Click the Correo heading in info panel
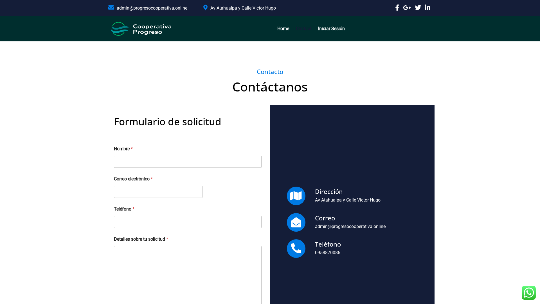The height and width of the screenshot is (304, 540). (325, 218)
